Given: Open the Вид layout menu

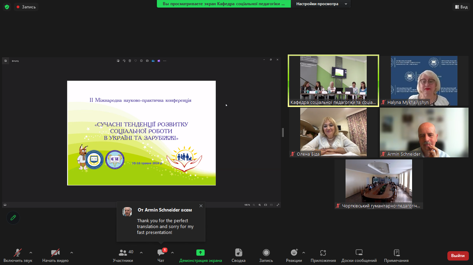Looking at the screenshot, I should pyautogui.click(x=461, y=7).
